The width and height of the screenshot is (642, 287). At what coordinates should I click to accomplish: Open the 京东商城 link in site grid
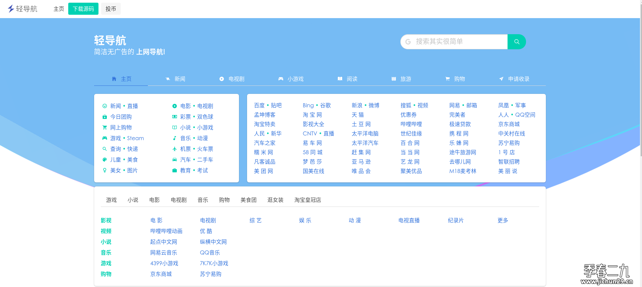tap(509, 124)
